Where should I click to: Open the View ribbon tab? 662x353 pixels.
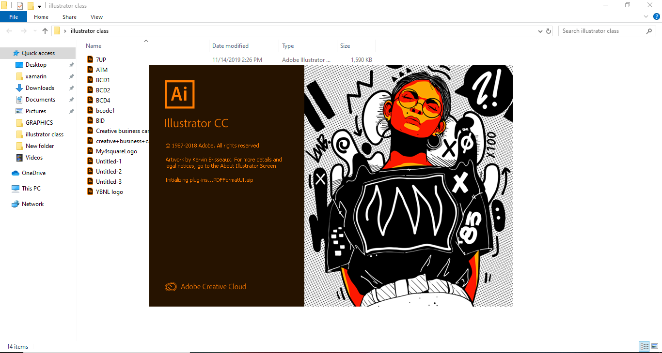[96, 17]
